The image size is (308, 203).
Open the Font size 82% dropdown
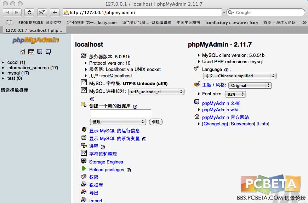tap(235, 94)
